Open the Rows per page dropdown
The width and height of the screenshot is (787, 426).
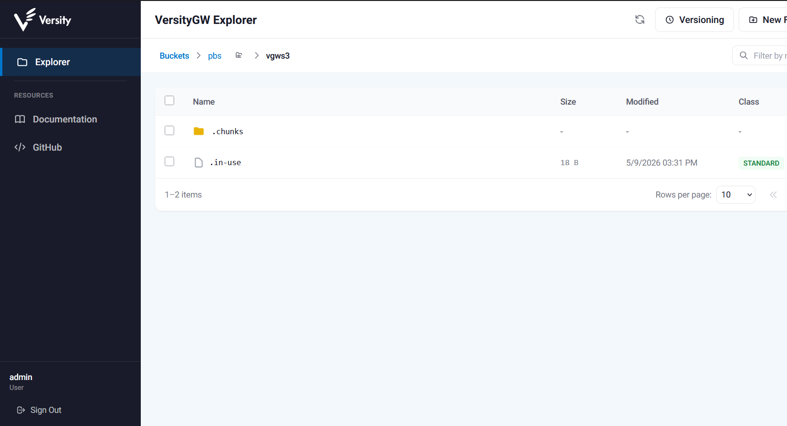tap(735, 195)
